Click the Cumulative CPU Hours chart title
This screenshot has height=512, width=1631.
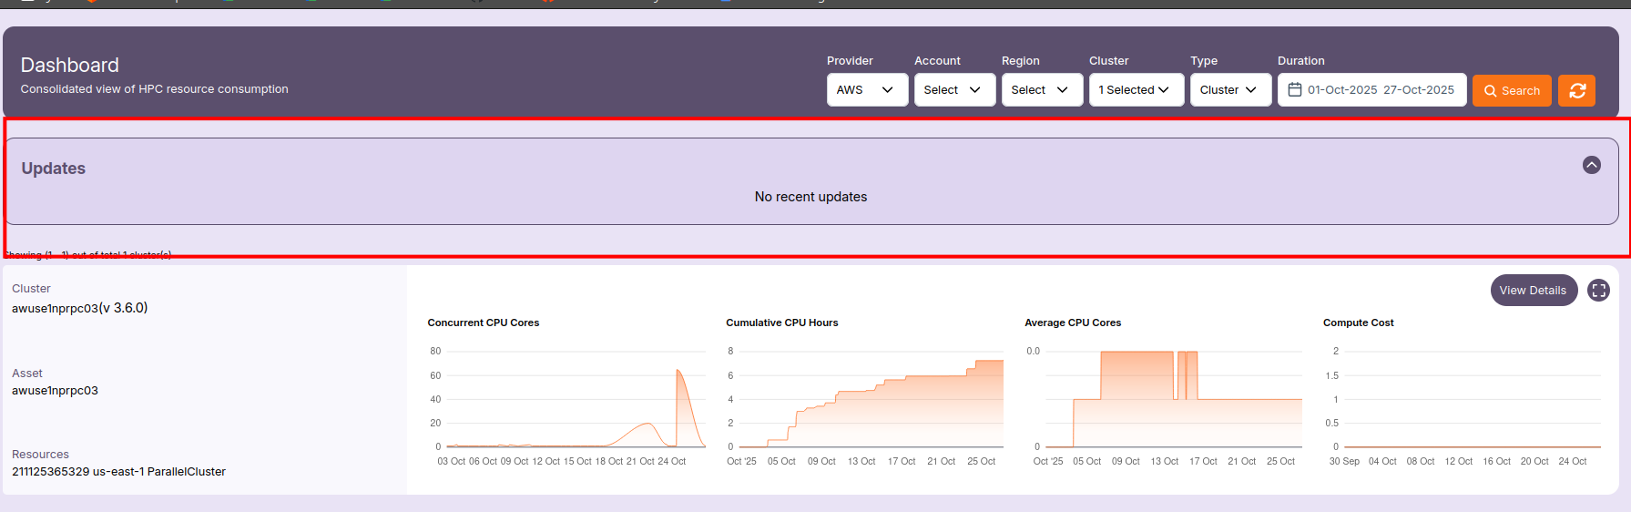(x=782, y=323)
